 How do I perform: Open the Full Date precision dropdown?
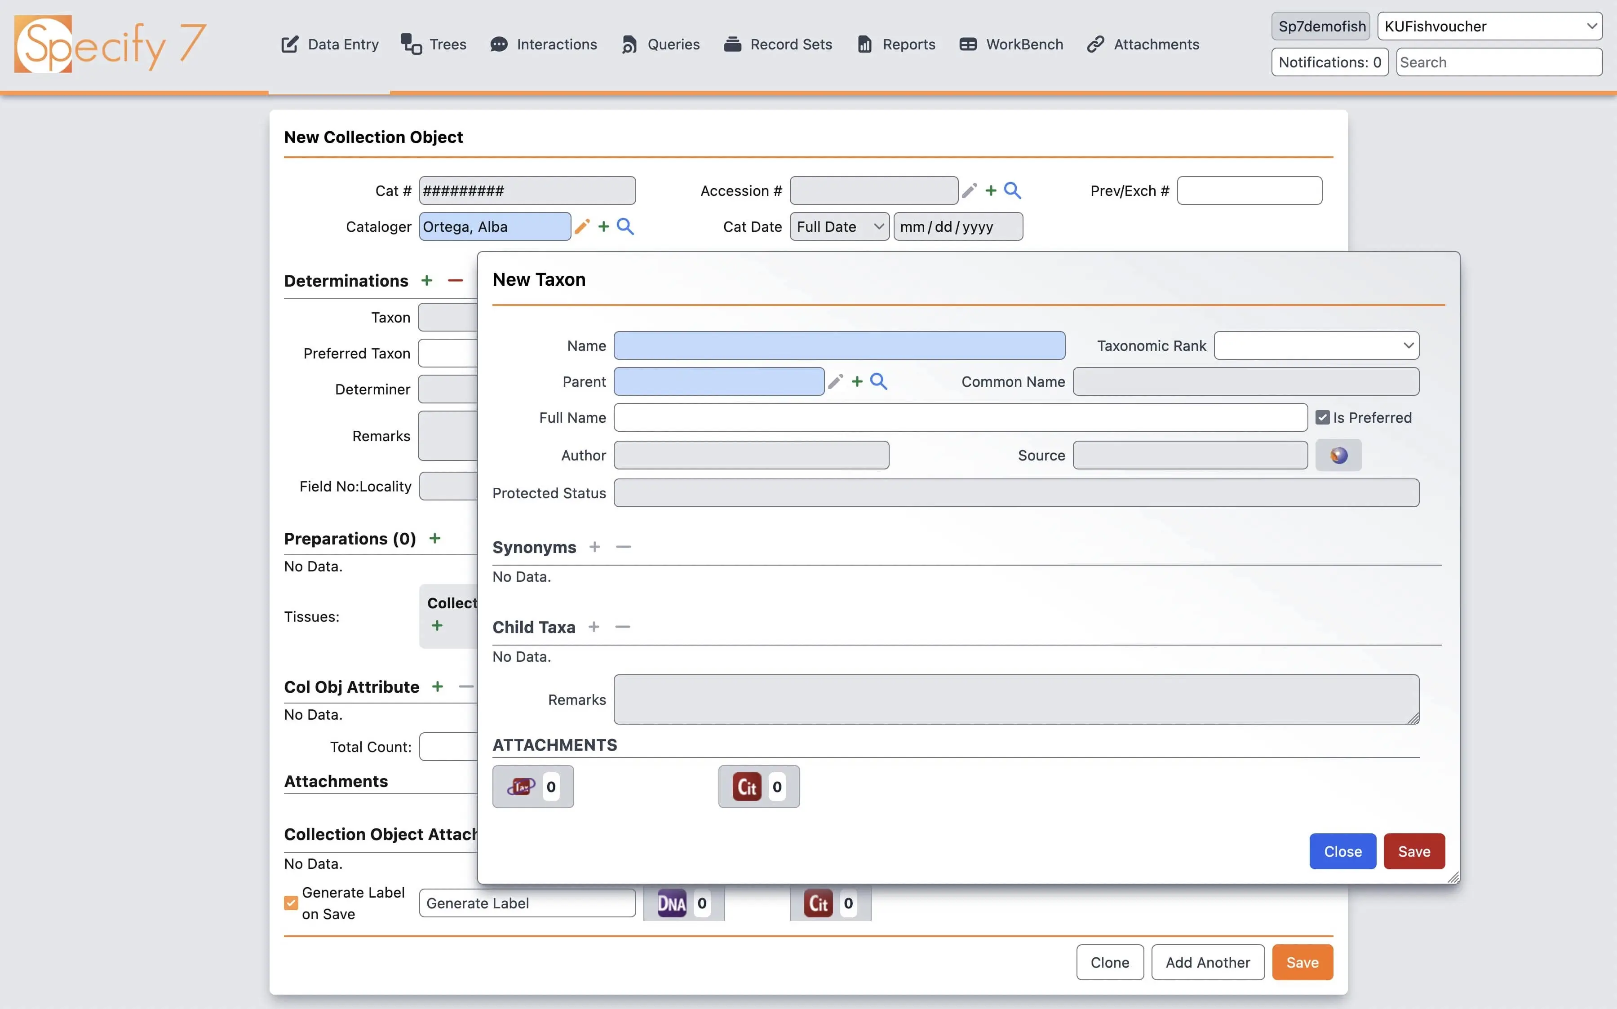pos(839,226)
